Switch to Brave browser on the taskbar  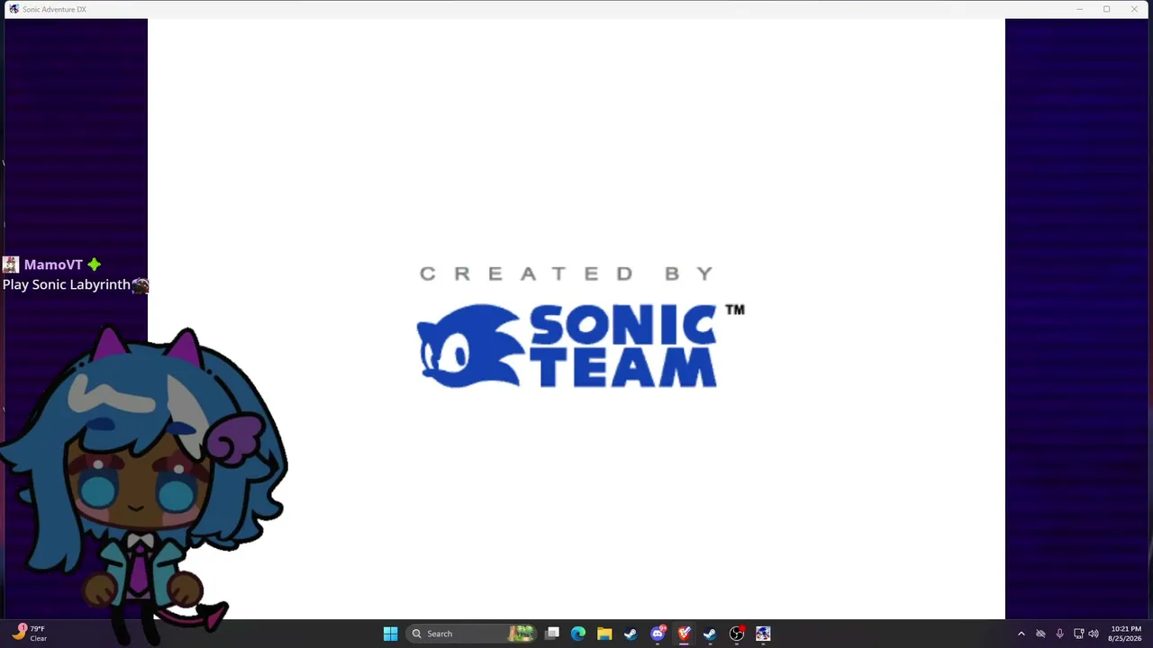coord(684,634)
